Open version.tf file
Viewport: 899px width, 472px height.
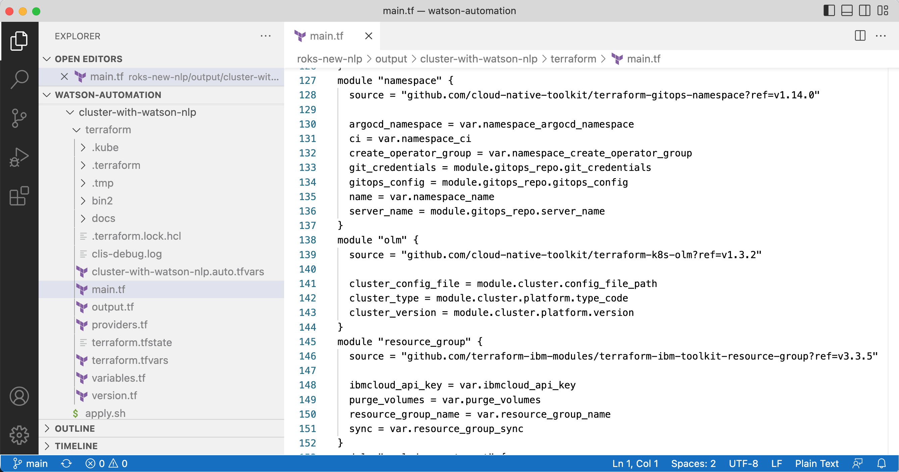point(161,395)
